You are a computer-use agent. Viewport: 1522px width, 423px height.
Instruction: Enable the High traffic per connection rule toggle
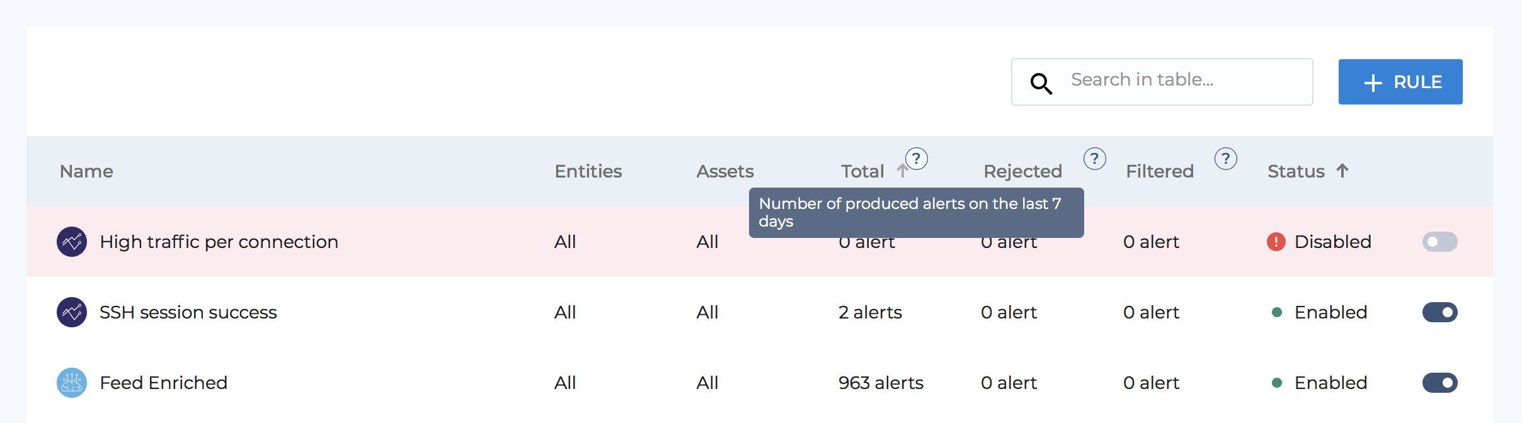(x=1440, y=242)
